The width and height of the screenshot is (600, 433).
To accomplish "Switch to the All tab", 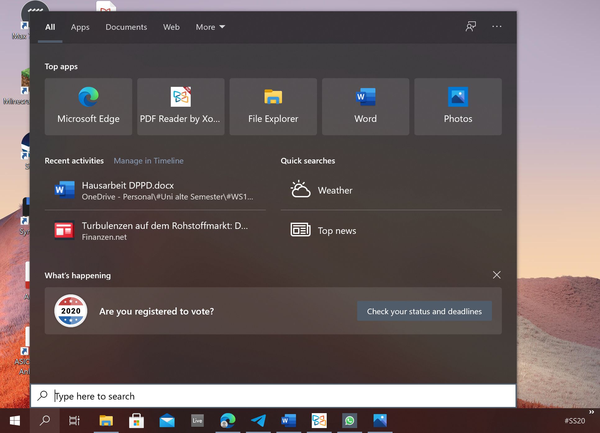I will pos(50,27).
